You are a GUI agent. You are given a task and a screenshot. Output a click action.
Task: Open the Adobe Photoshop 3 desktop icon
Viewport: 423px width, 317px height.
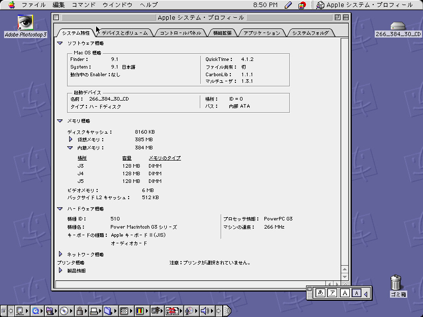[x=25, y=23]
